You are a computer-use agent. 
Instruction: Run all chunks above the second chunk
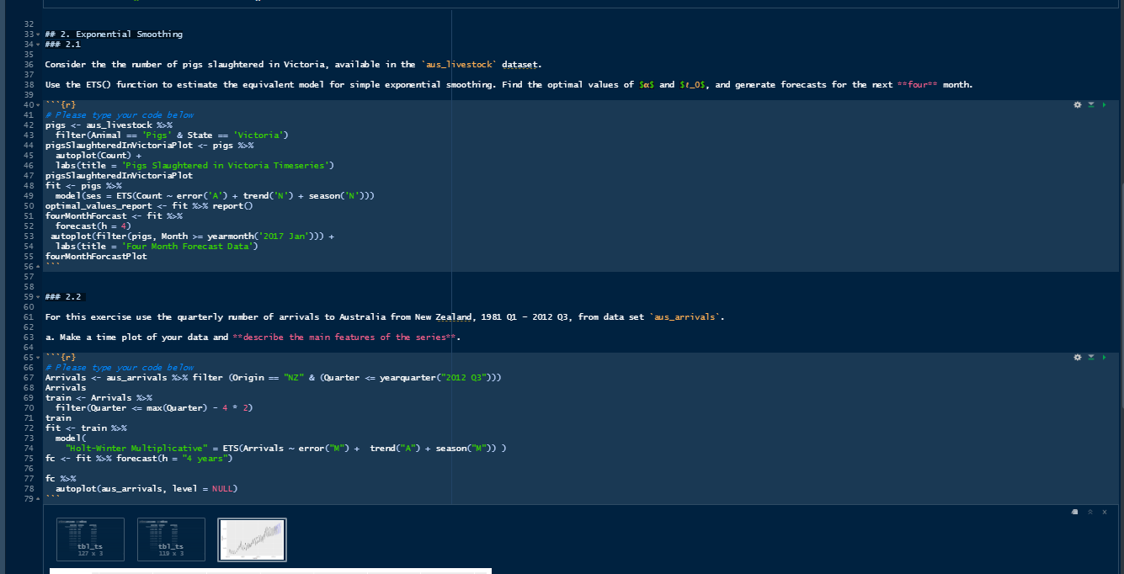pyautogui.click(x=1090, y=357)
